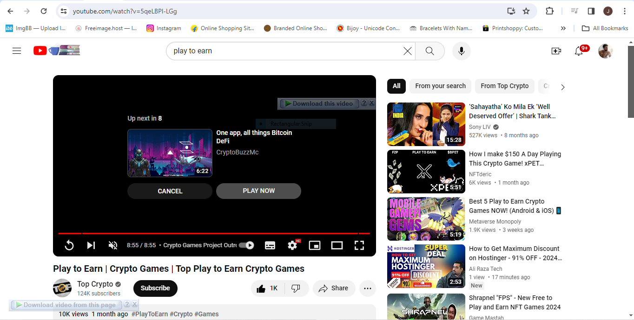Open player settings gear

click(x=292, y=245)
